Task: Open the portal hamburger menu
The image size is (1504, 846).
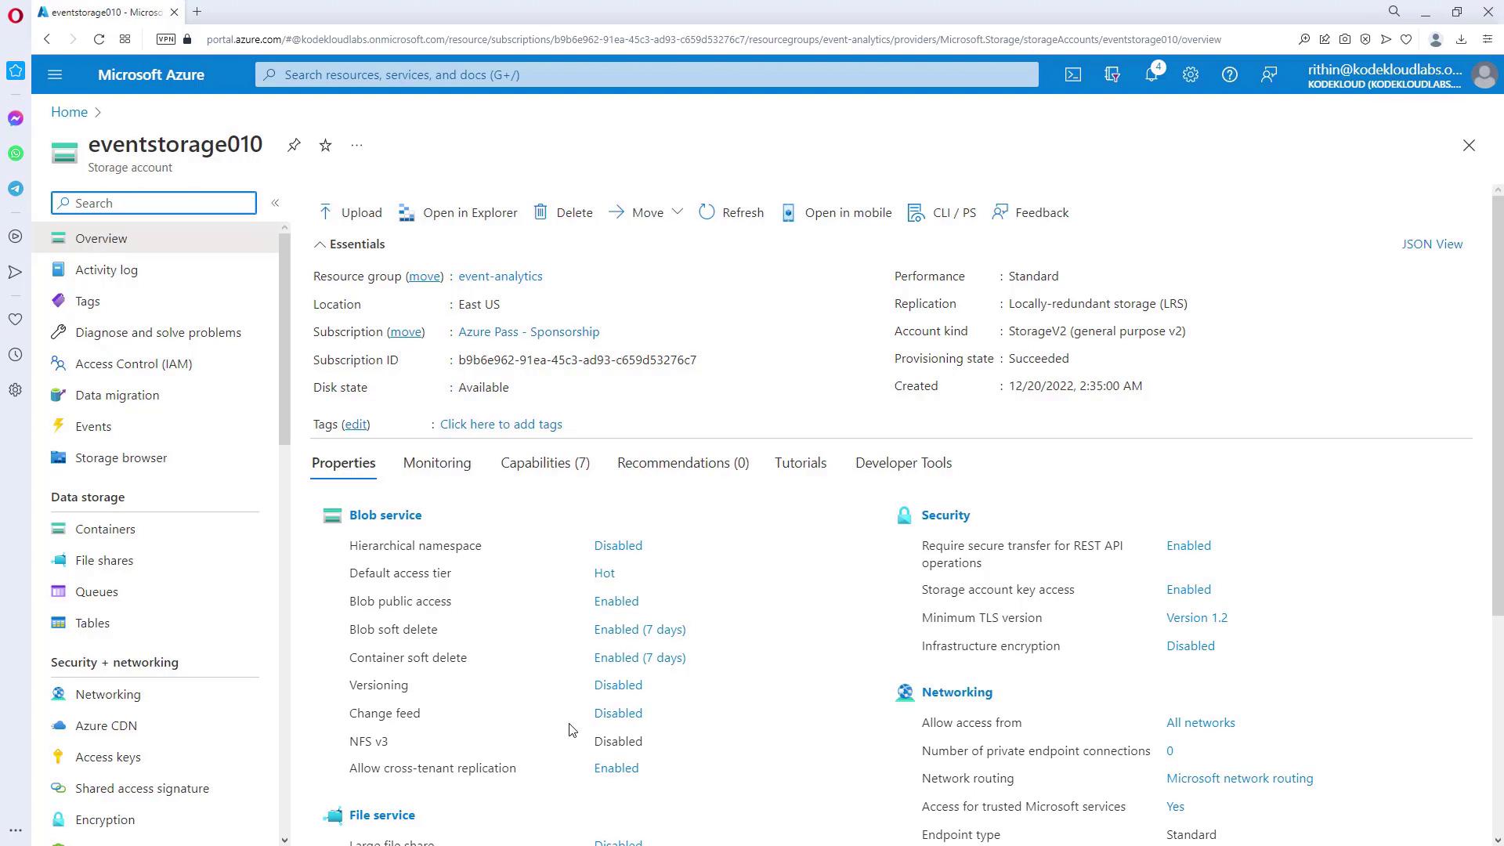Action: (55, 74)
